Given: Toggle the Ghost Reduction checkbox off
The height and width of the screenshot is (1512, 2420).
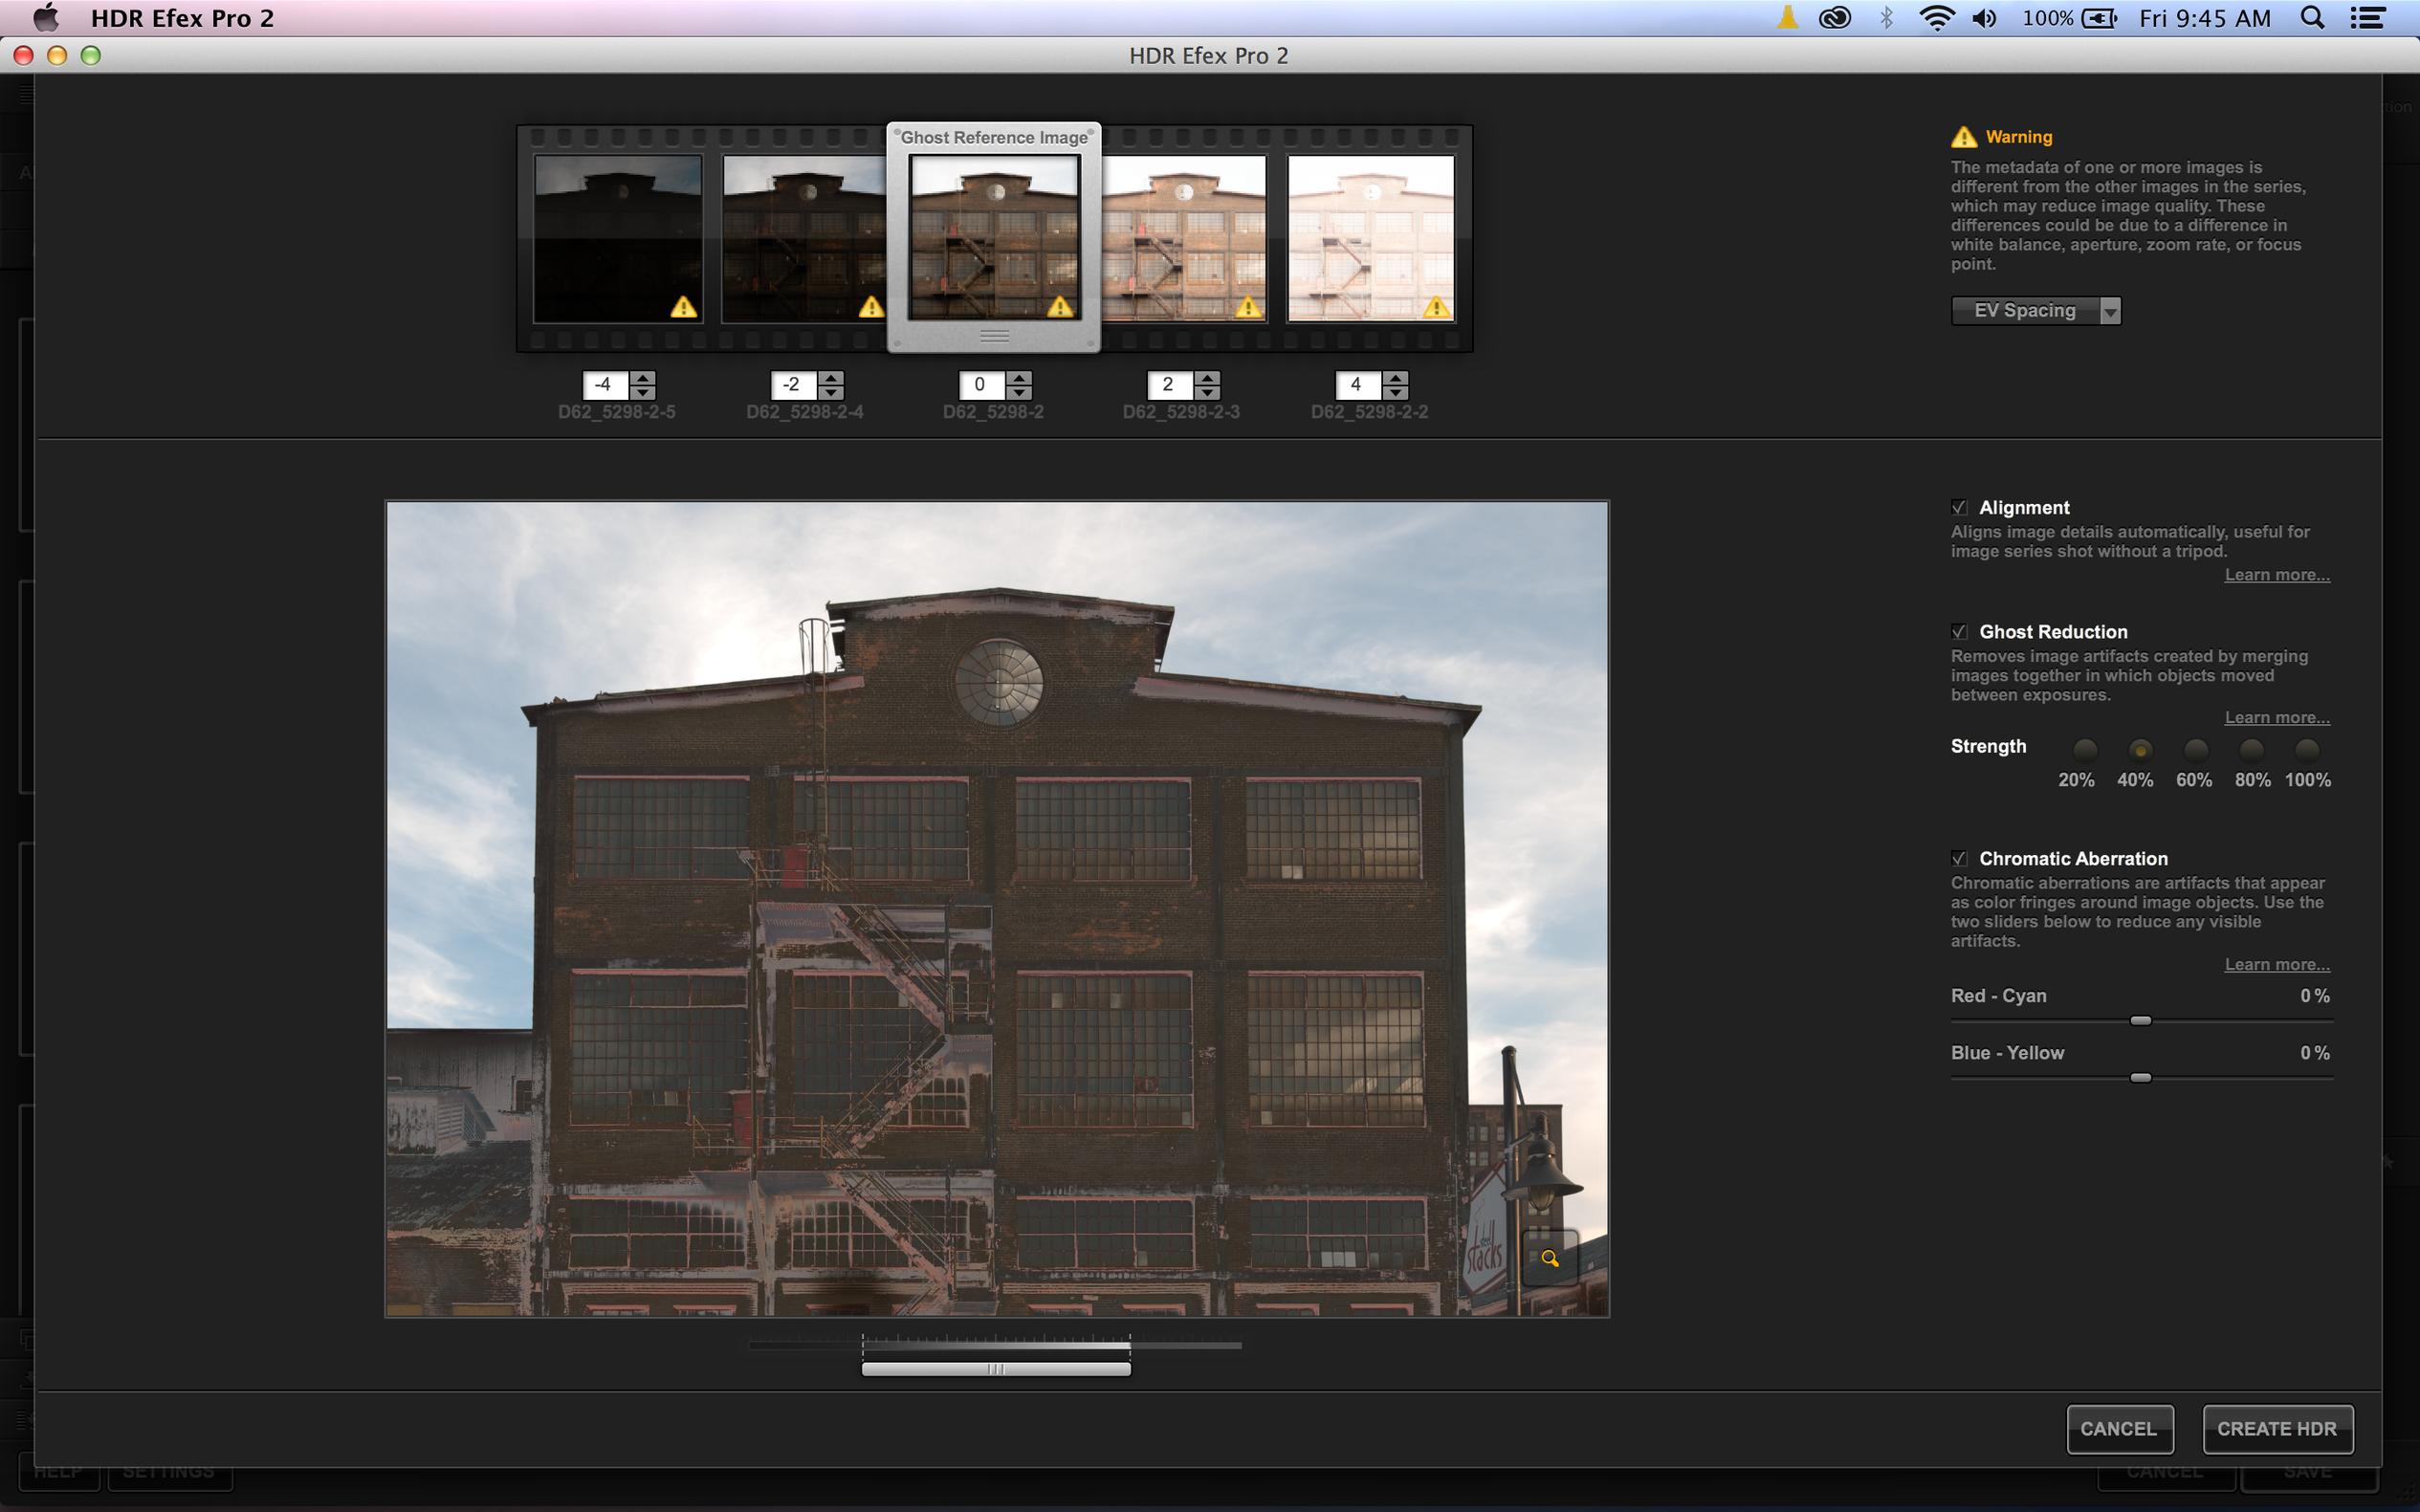Looking at the screenshot, I should (1958, 630).
